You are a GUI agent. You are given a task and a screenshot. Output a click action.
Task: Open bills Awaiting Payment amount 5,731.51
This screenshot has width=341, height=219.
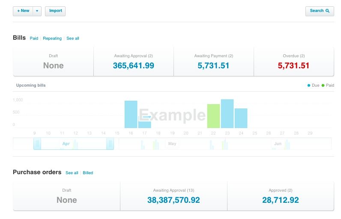point(213,66)
